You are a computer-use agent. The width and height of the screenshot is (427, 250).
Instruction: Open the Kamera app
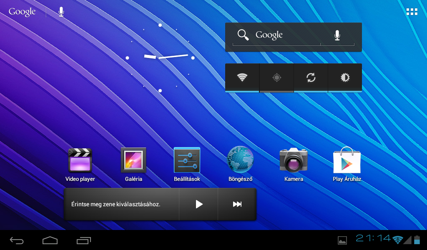(x=294, y=164)
